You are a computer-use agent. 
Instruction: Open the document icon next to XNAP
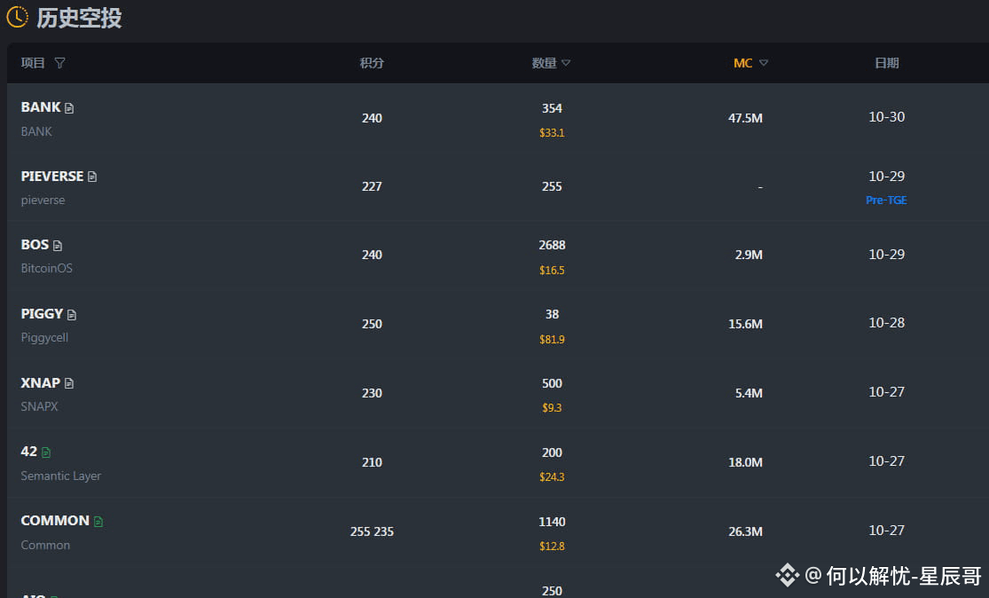(x=69, y=383)
